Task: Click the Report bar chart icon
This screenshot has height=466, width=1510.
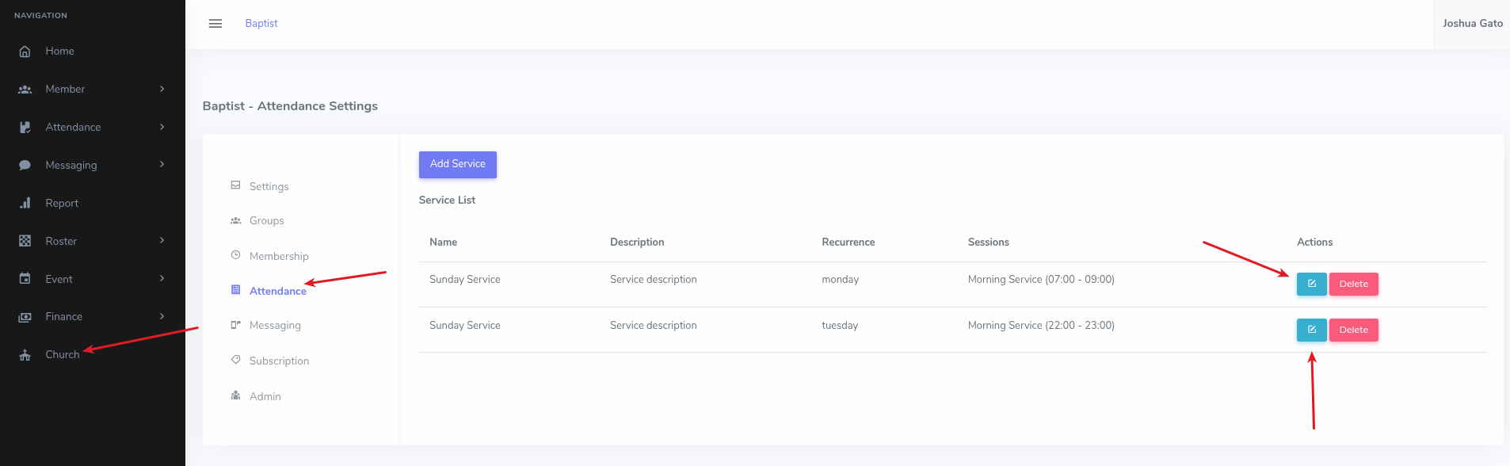Action: coord(25,203)
